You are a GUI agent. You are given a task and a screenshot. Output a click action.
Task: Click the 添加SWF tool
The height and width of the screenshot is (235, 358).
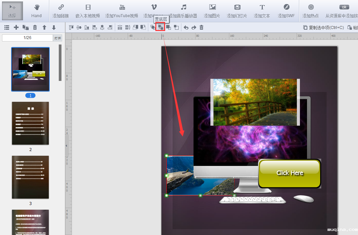click(286, 11)
